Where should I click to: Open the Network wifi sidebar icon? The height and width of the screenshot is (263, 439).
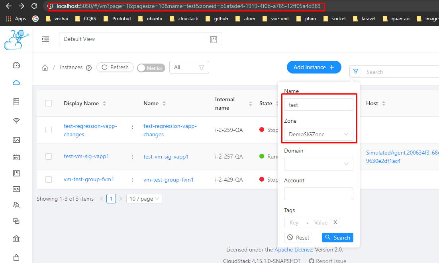[16, 121]
